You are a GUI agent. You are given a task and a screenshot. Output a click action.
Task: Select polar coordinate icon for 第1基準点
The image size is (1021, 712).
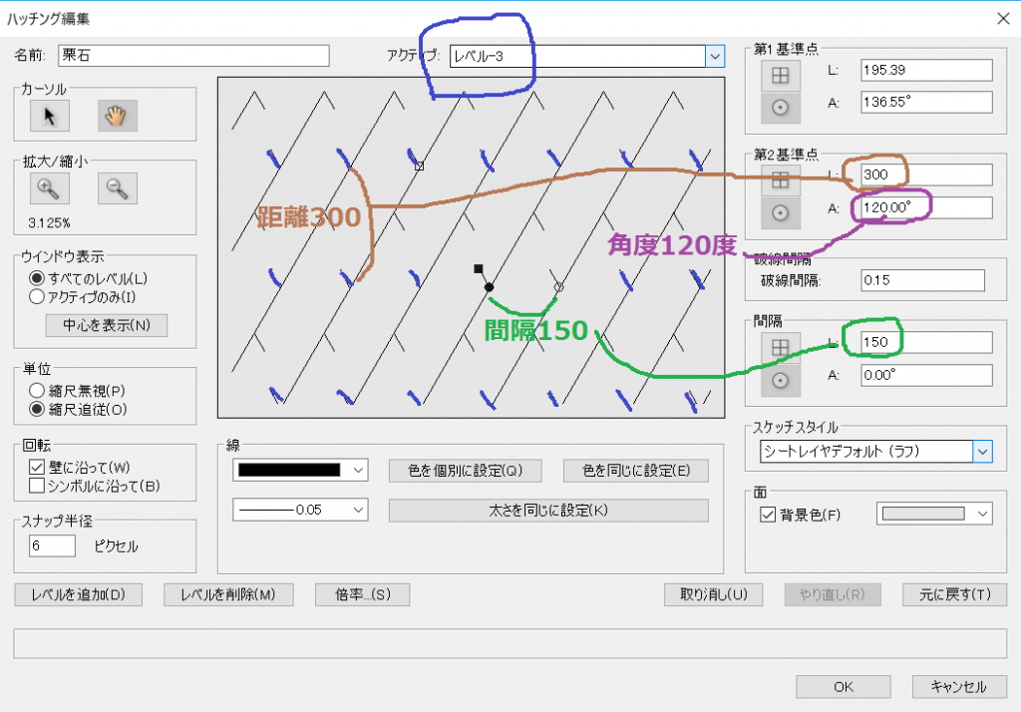pos(781,107)
